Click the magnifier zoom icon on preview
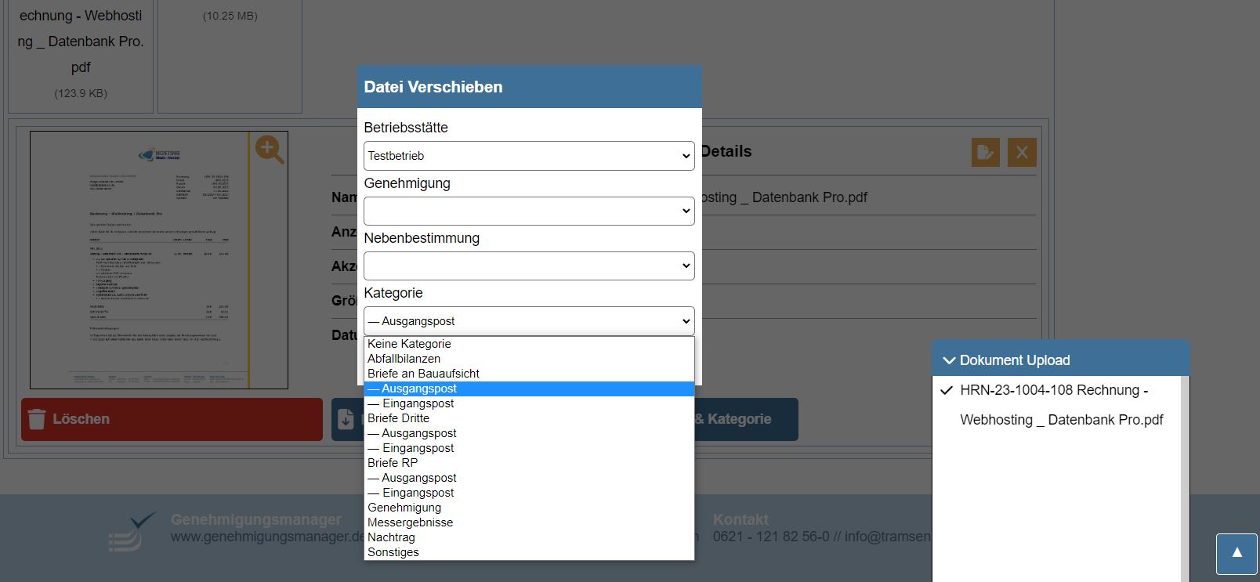The height and width of the screenshot is (582, 1260). coord(269,150)
